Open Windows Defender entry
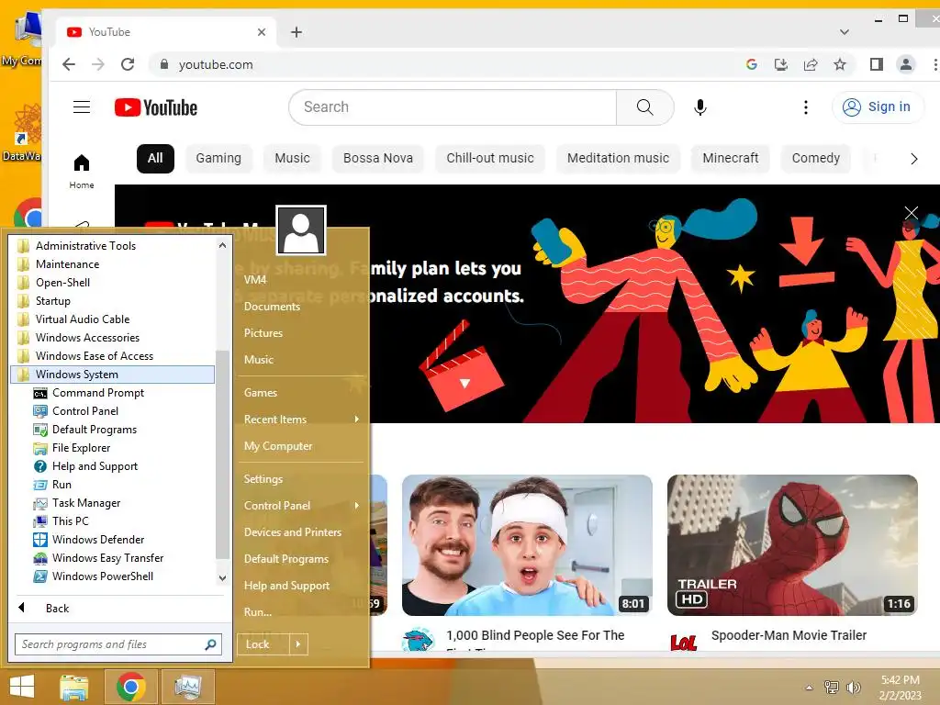 pos(97,540)
